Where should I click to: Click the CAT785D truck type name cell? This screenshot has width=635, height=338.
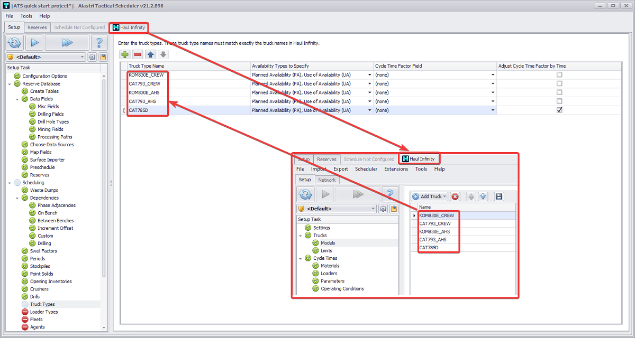pyautogui.click(x=188, y=110)
